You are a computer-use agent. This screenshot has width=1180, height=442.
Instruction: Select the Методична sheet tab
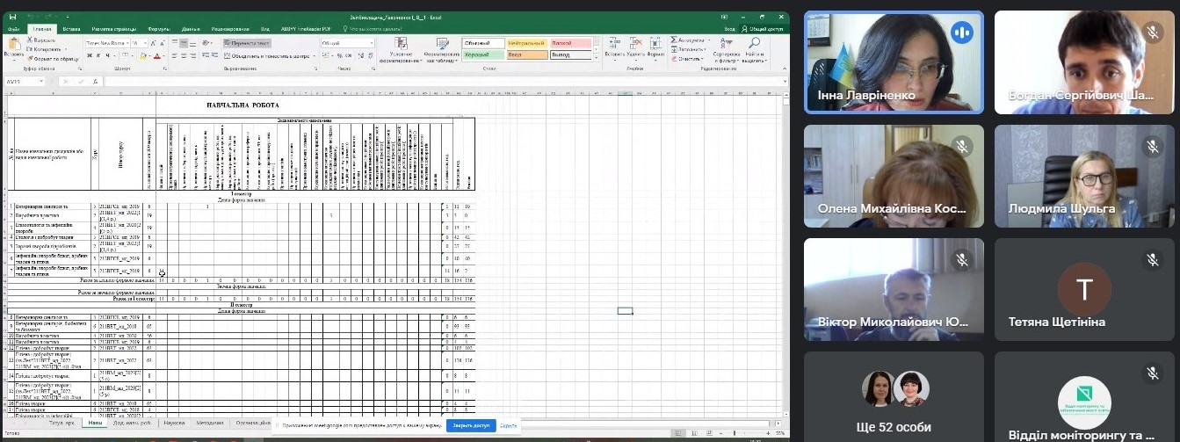(210, 423)
